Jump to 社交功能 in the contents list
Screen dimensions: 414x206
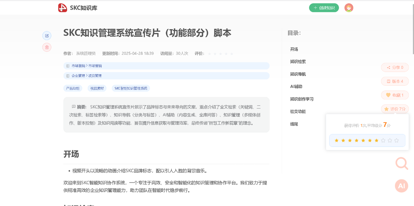click(298, 111)
